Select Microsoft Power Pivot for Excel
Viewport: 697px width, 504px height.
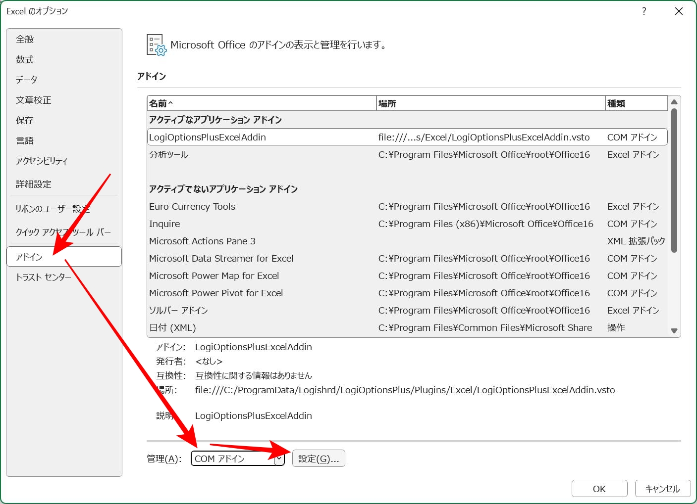[407, 293]
